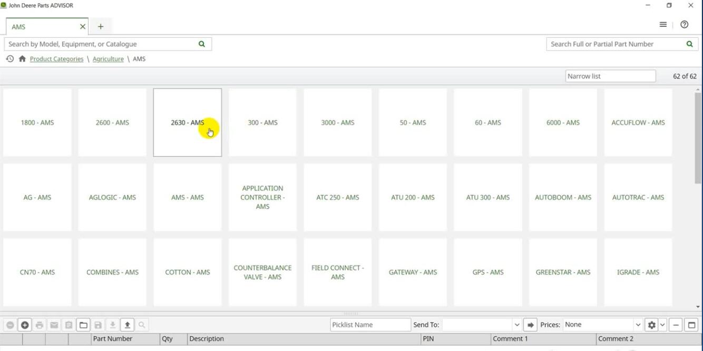Expand the dropdown arrow beside settings gear

(x=663, y=325)
